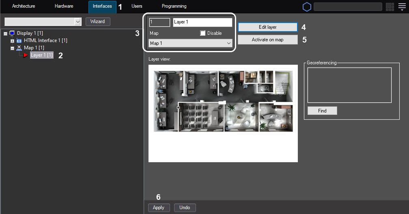Image resolution: width=409 pixels, height=214 pixels.
Task: Go to the Programming tab
Action: [174, 6]
